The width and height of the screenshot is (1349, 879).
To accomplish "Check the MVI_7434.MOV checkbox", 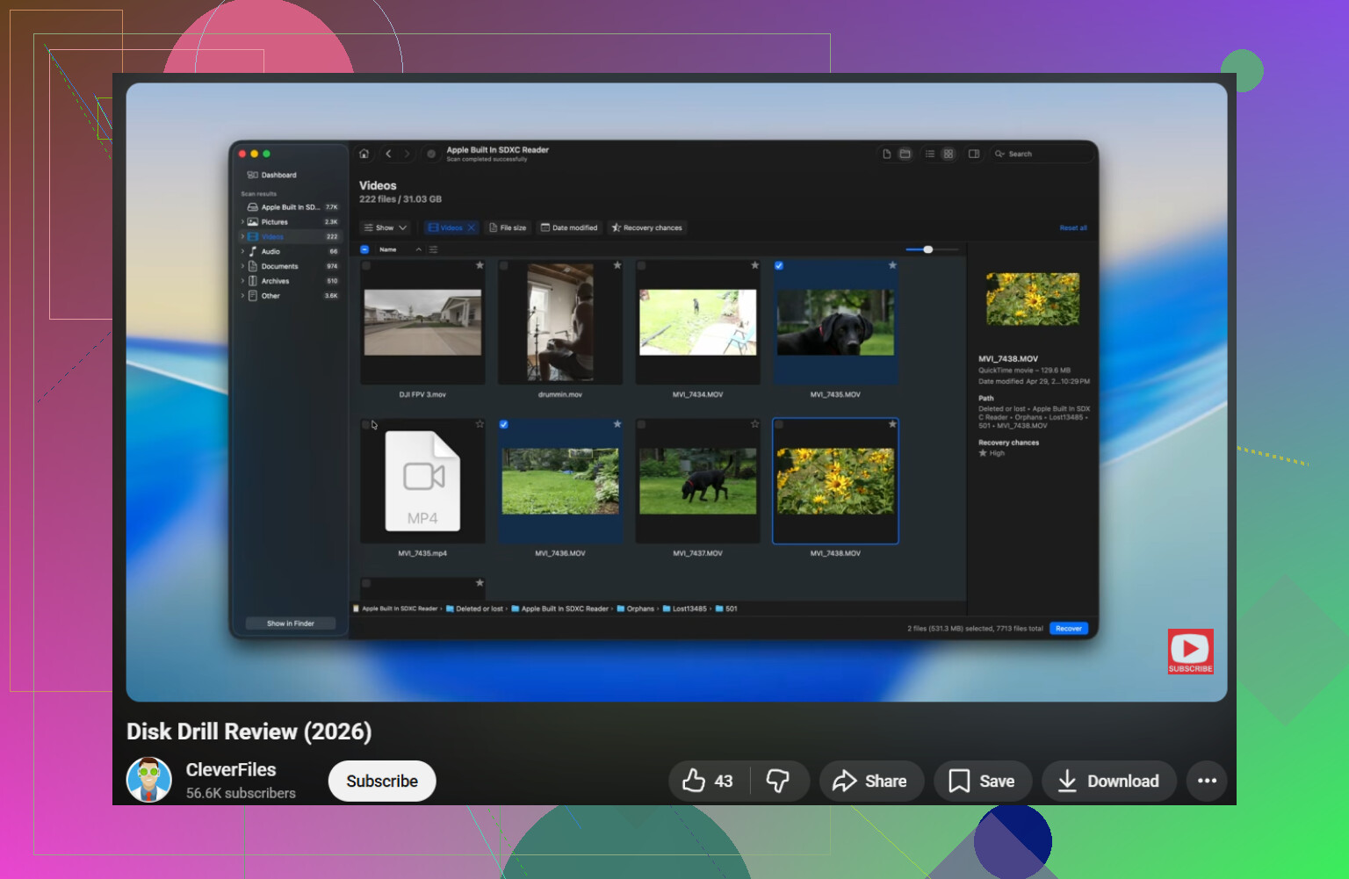I will click(642, 265).
